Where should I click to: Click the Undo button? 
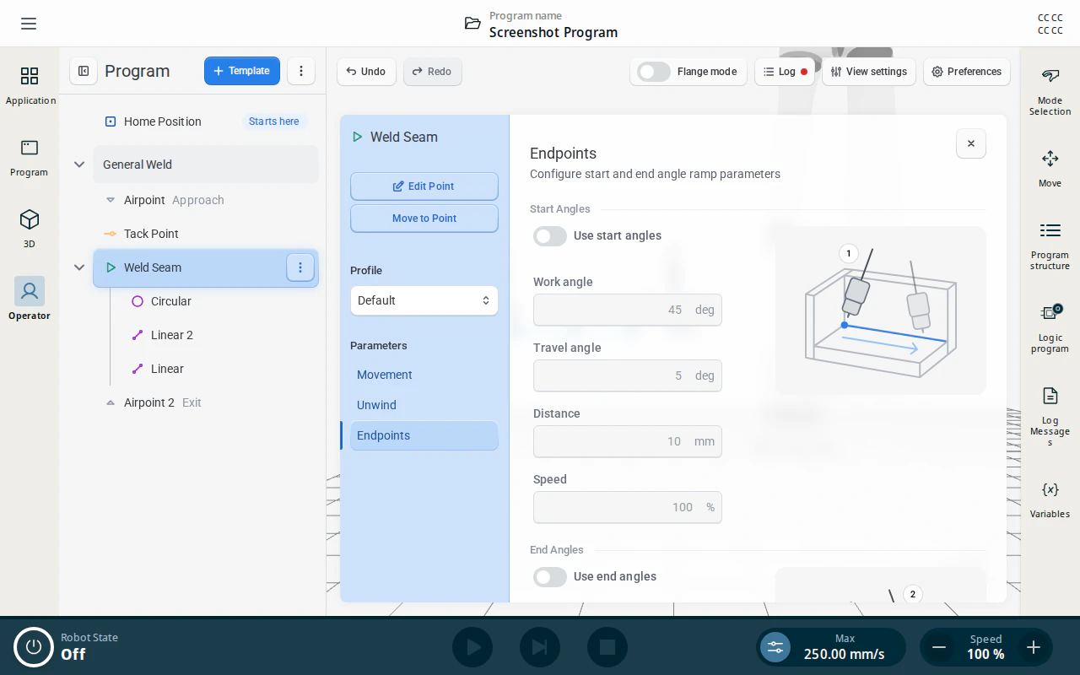[366, 72]
